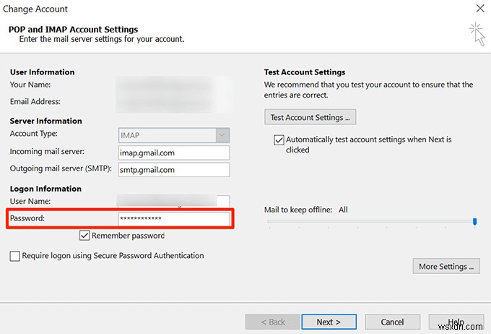Click the Your Name field
This screenshot has height=334, width=491.
click(x=173, y=86)
